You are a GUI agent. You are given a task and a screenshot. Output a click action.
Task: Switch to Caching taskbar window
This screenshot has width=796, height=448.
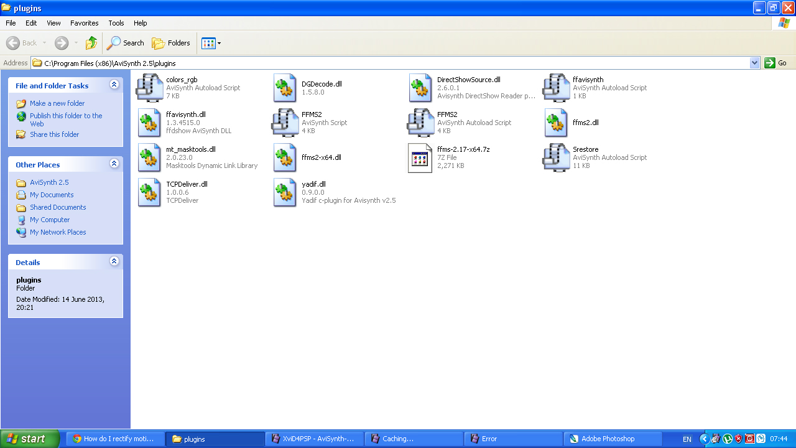(414, 439)
